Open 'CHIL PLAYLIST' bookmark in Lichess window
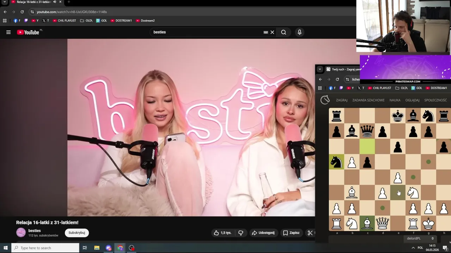Image resolution: width=451 pixels, height=253 pixels. tap(380, 88)
